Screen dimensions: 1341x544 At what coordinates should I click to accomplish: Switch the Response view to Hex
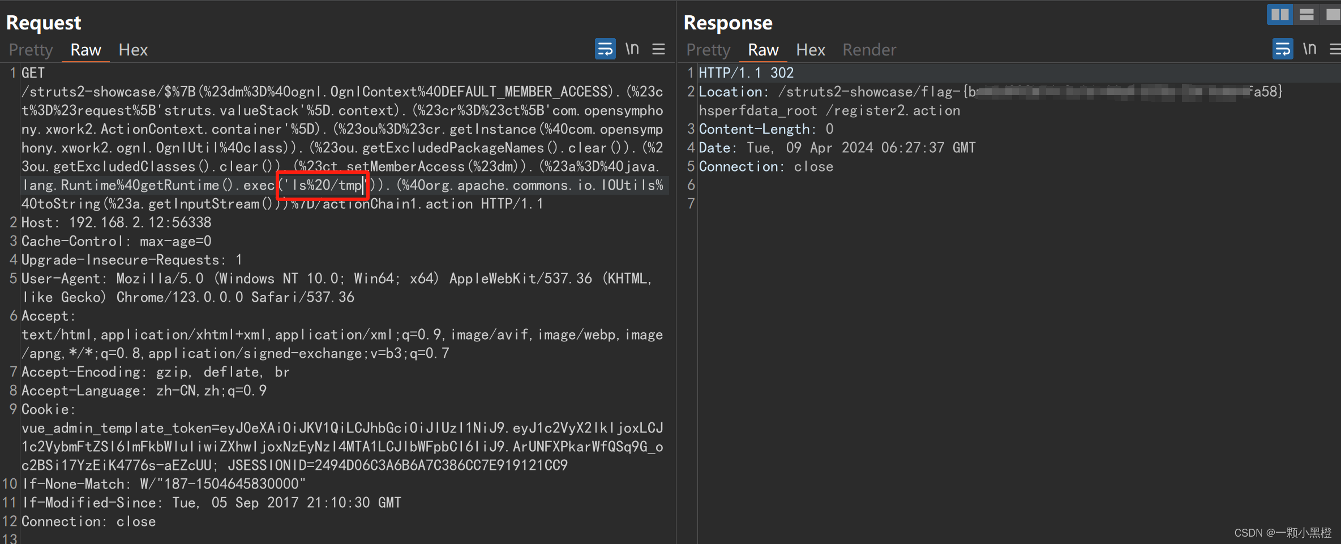811,50
